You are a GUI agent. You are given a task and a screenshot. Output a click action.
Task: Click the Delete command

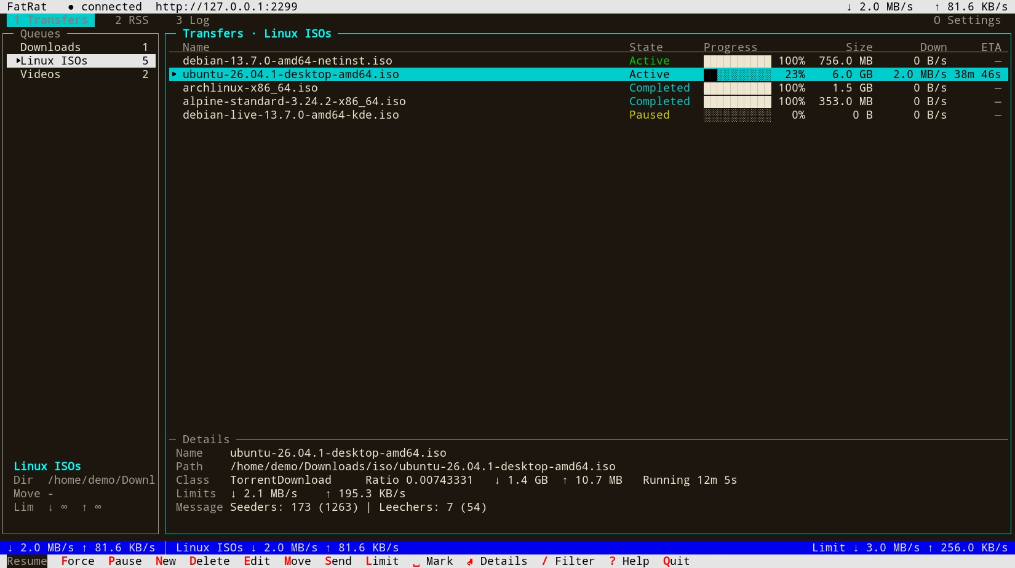(x=210, y=561)
